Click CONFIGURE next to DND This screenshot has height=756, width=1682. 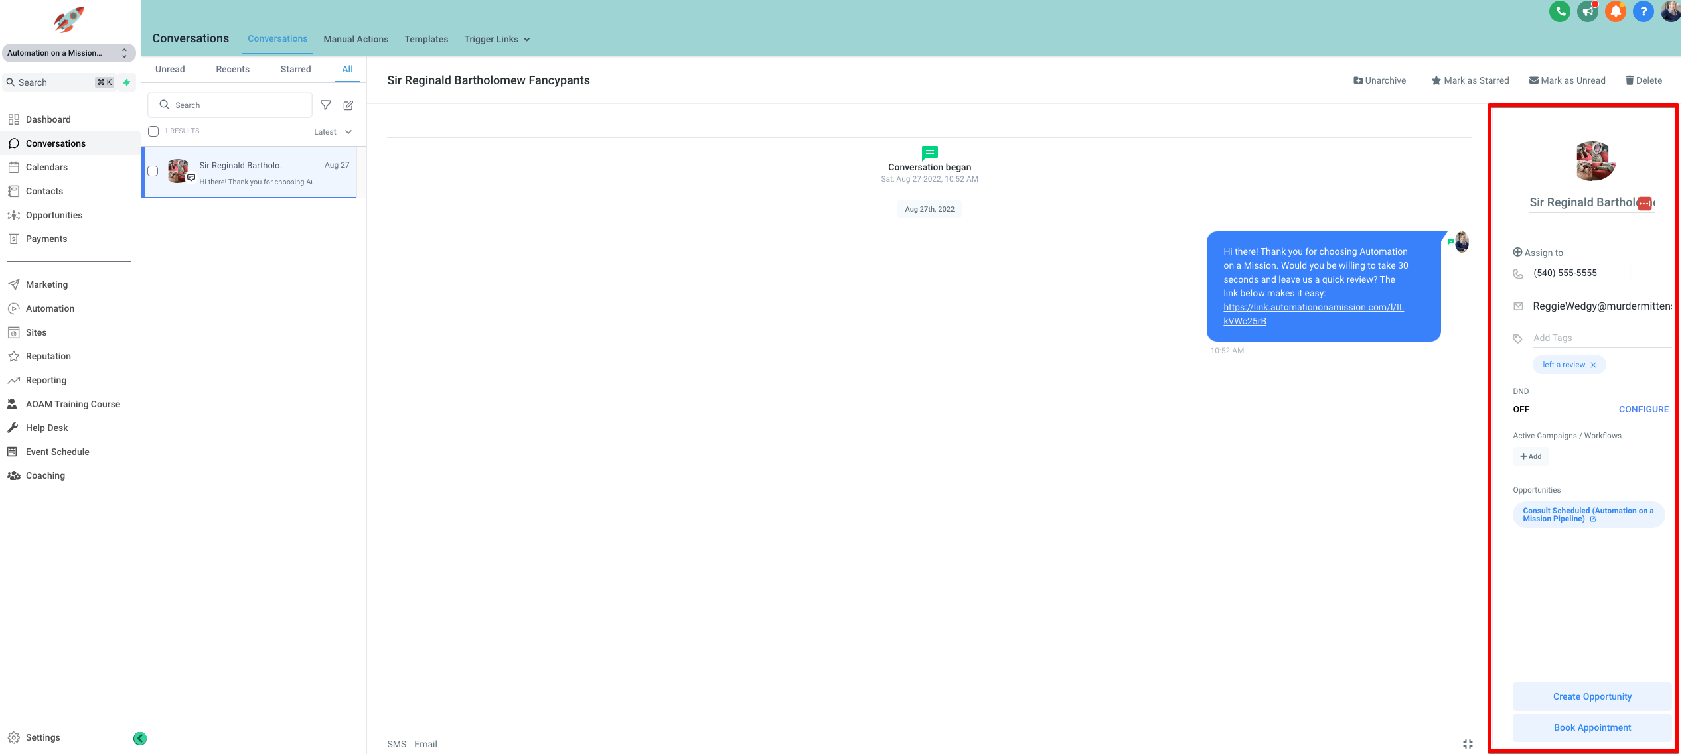tap(1644, 409)
